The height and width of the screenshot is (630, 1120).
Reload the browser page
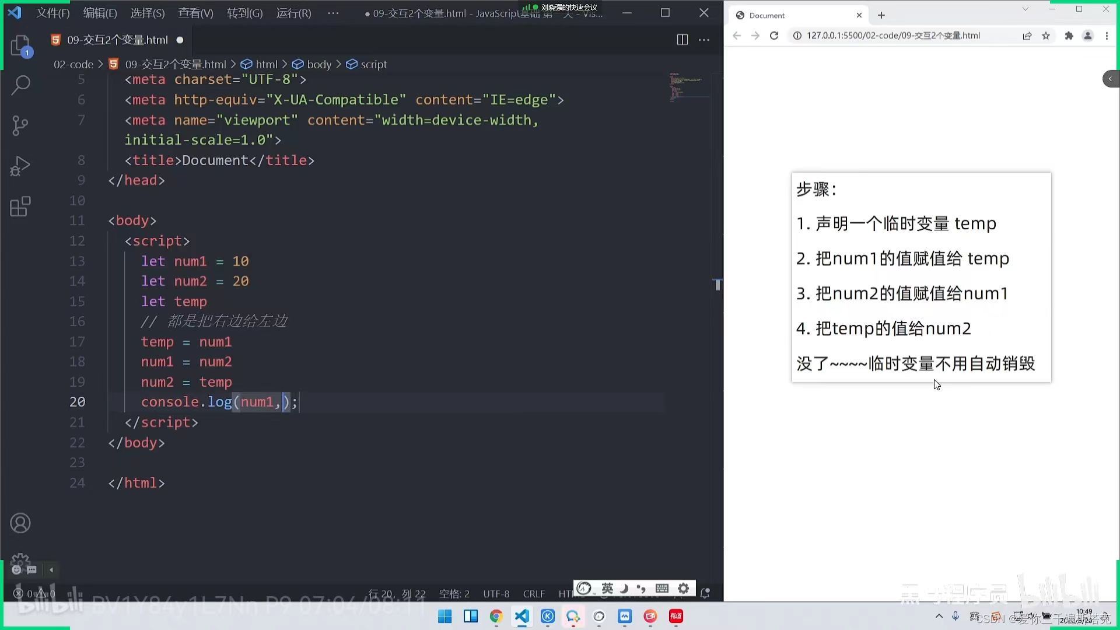click(774, 36)
